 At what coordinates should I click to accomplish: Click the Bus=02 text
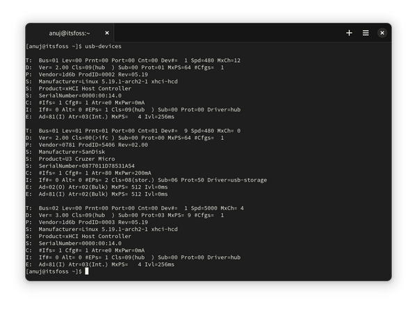48,208
